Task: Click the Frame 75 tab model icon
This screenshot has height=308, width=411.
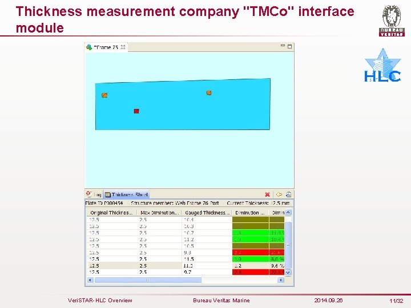Action: 89,47
